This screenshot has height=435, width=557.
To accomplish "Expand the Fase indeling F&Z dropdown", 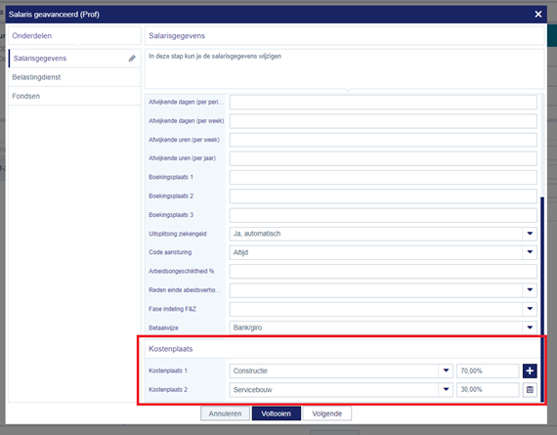I will [x=530, y=309].
